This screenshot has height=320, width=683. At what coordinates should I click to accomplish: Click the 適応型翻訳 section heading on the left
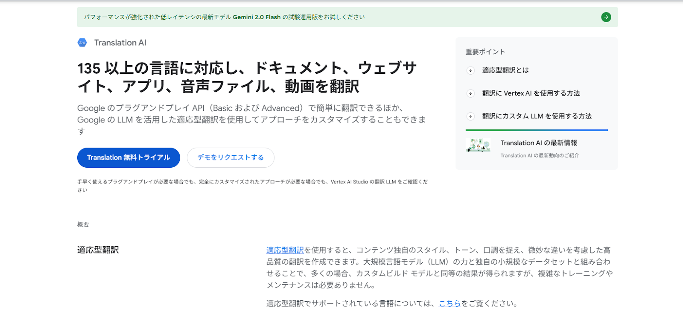tap(98, 250)
